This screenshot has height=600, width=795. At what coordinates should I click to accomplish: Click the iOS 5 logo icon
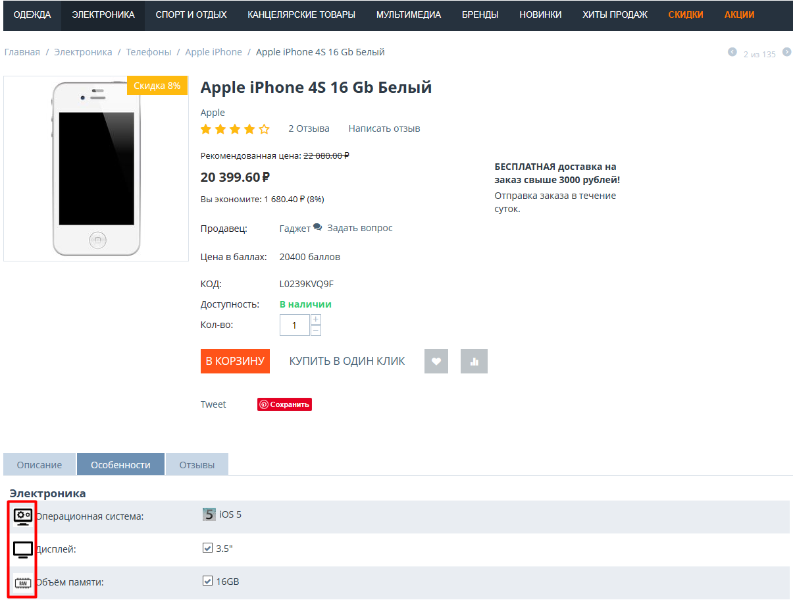coord(209,514)
